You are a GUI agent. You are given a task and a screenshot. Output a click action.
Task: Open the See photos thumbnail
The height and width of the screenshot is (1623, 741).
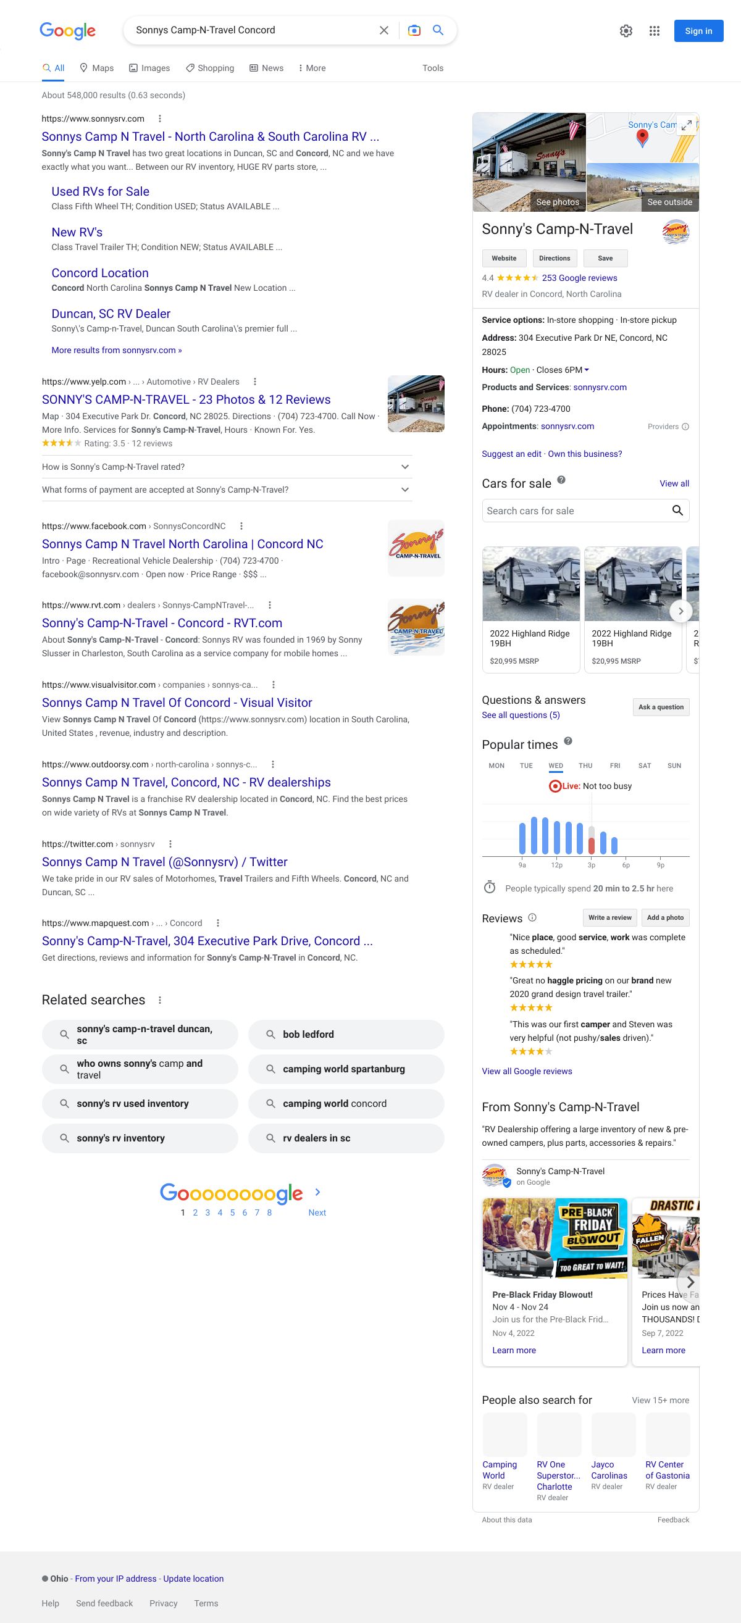point(529,162)
